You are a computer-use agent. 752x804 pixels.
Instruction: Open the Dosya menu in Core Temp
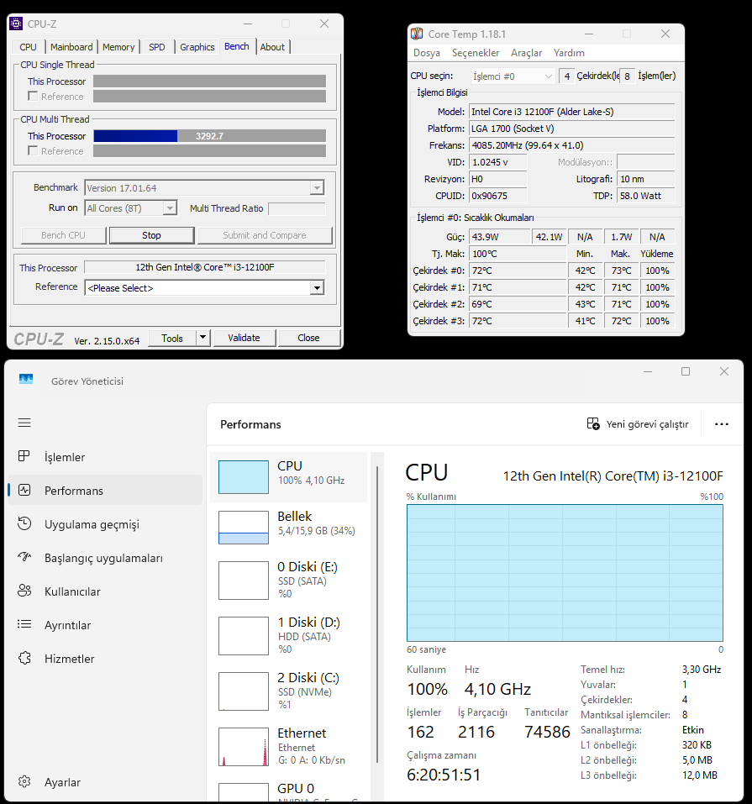point(427,53)
